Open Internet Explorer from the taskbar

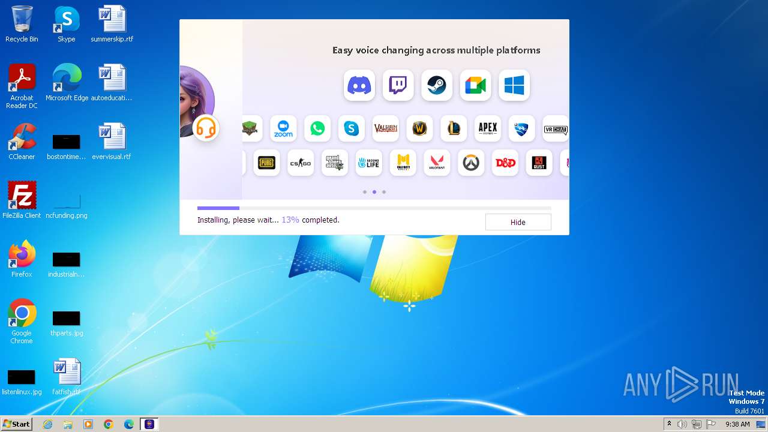[x=47, y=424]
